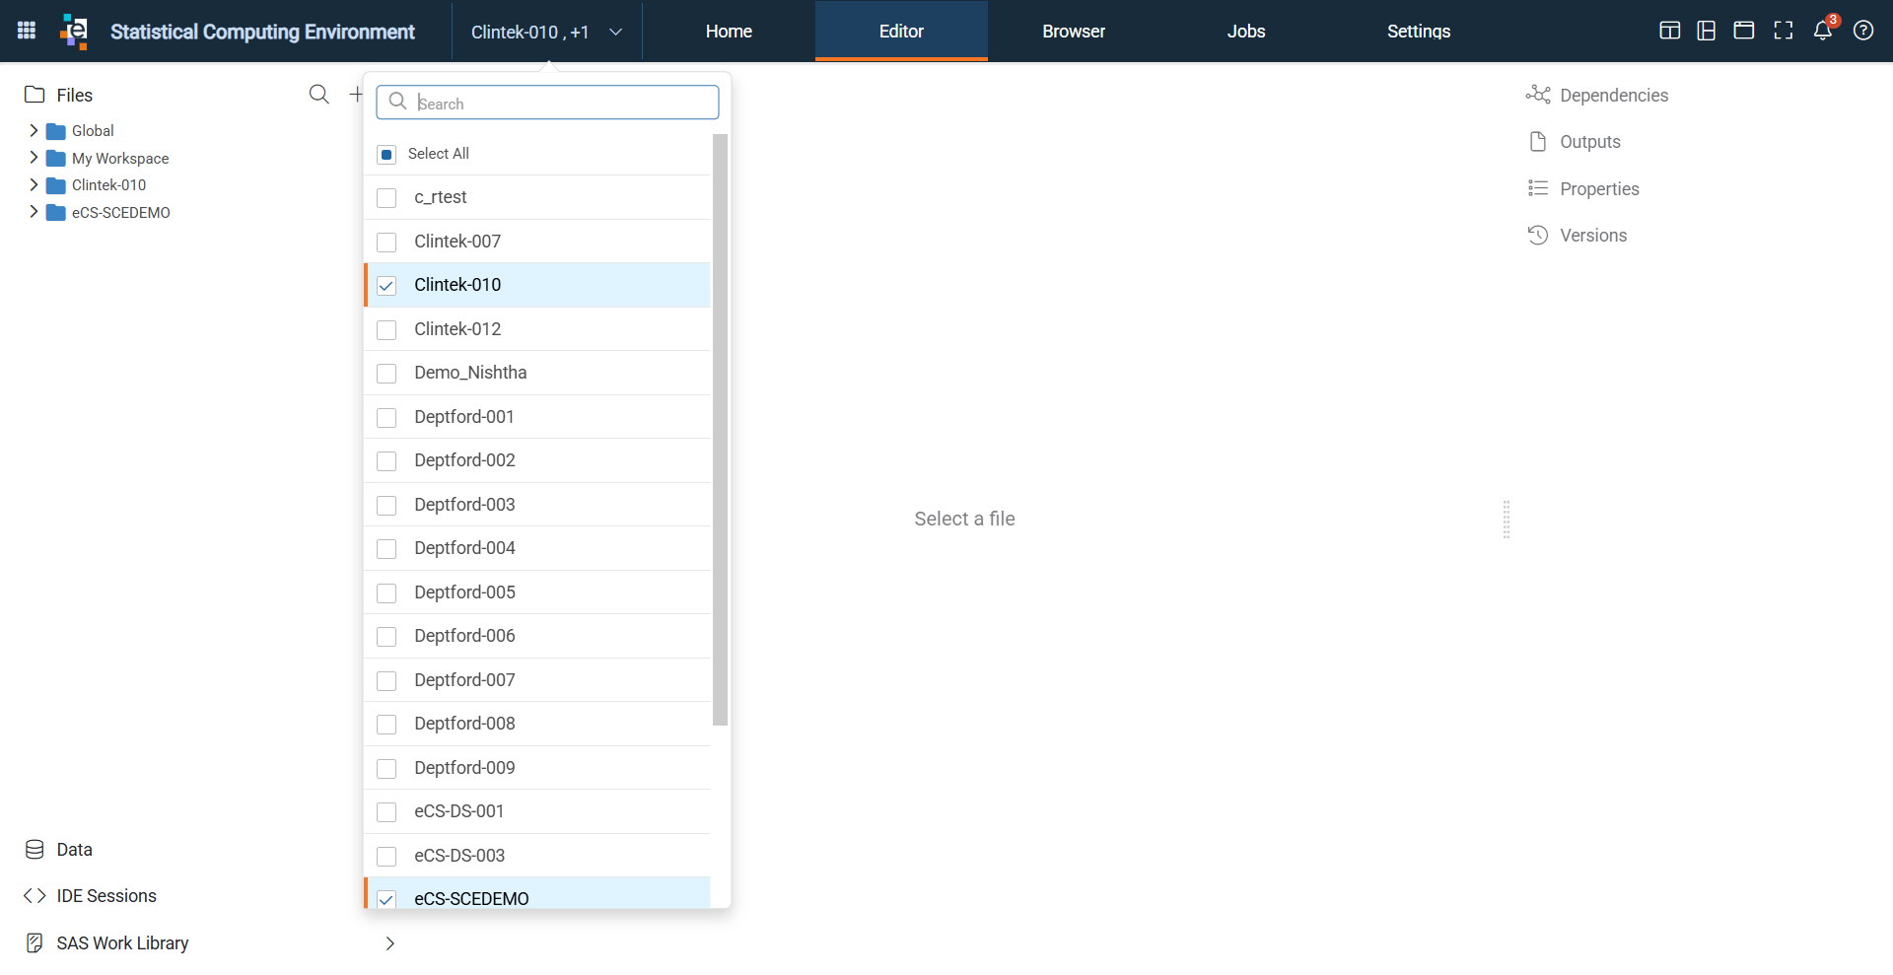Open the app launcher grid icon
This screenshot has width=1893, height=975.
point(27,31)
